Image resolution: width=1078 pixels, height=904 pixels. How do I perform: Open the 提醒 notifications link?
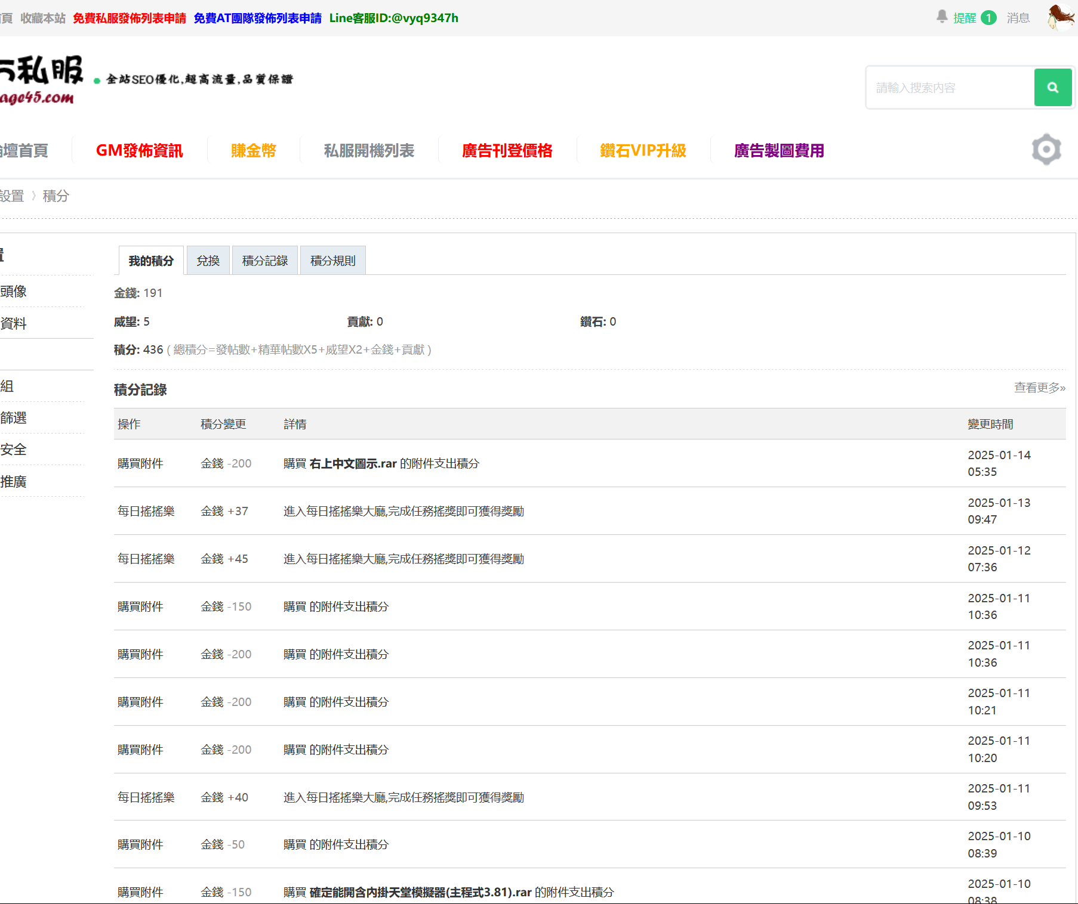(965, 18)
